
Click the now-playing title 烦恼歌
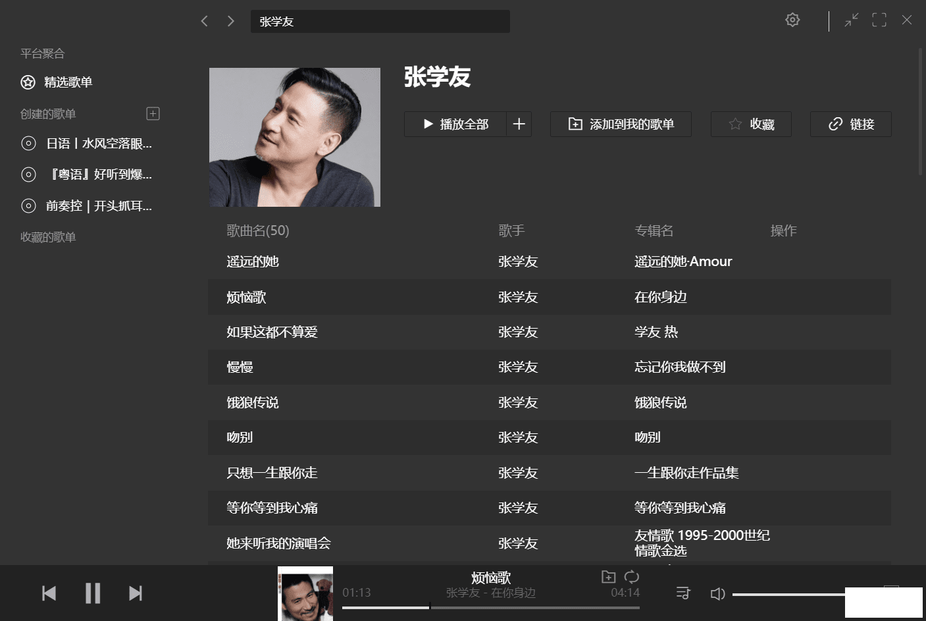click(x=491, y=578)
